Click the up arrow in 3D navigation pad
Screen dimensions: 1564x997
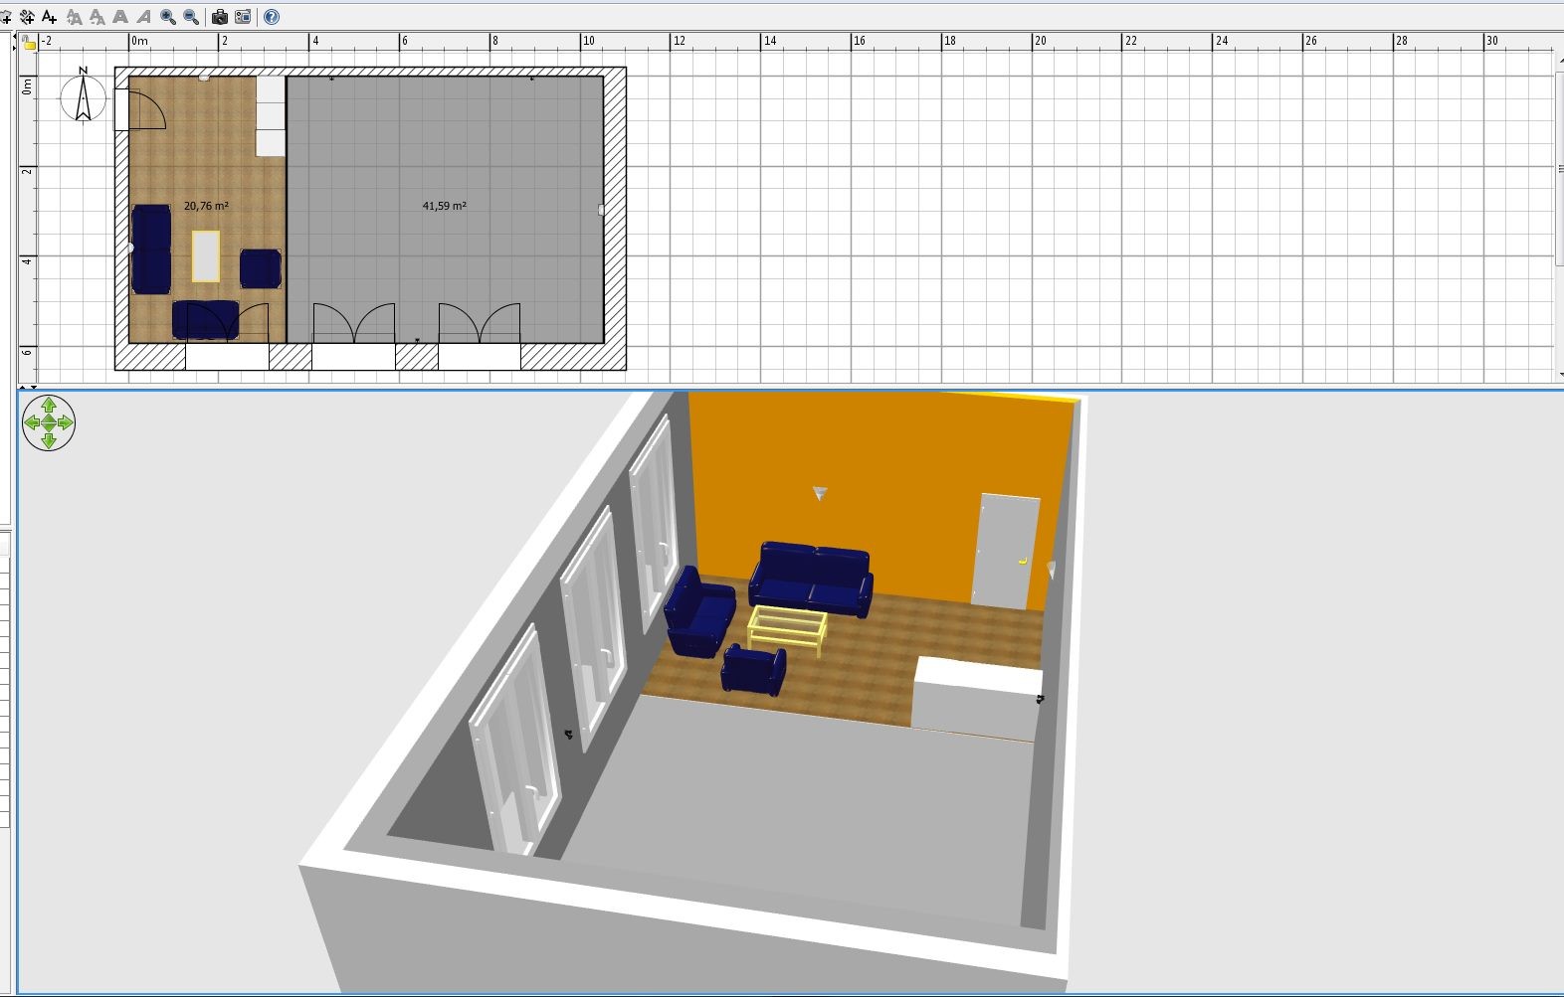49,406
